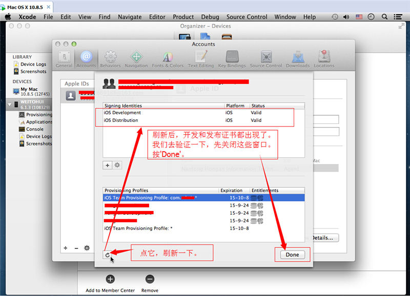Collapse the WEITOHUI device disclosure triangle
The height and width of the screenshot is (296, 410).
(10, 104)
